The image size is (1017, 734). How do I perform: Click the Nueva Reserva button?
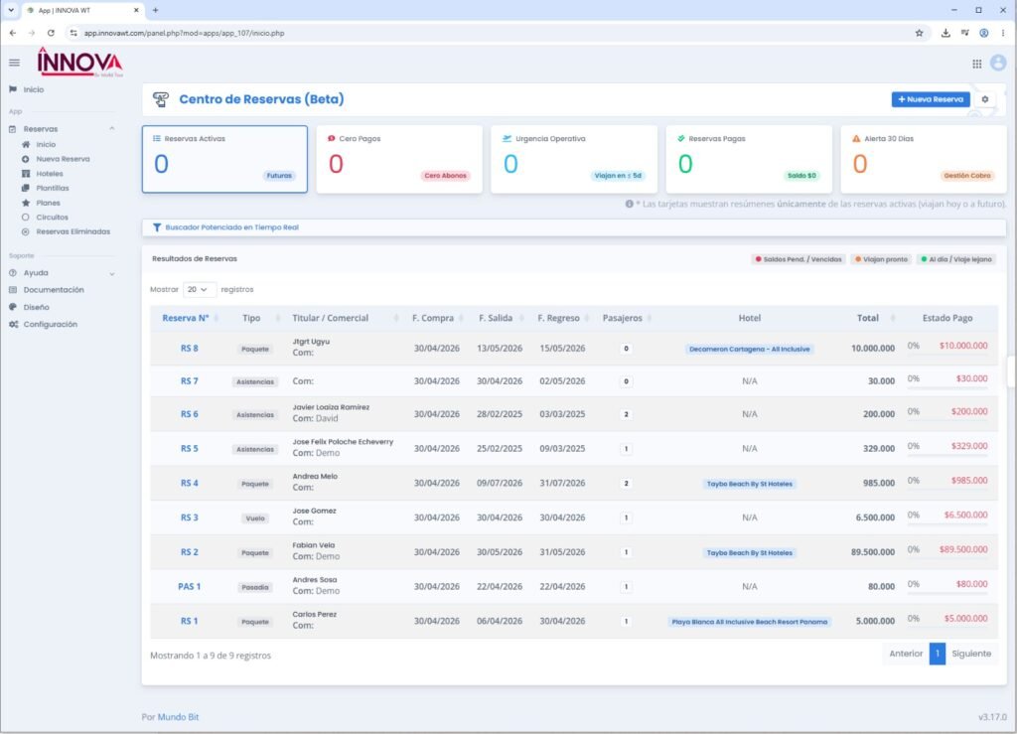coord(931,99)
